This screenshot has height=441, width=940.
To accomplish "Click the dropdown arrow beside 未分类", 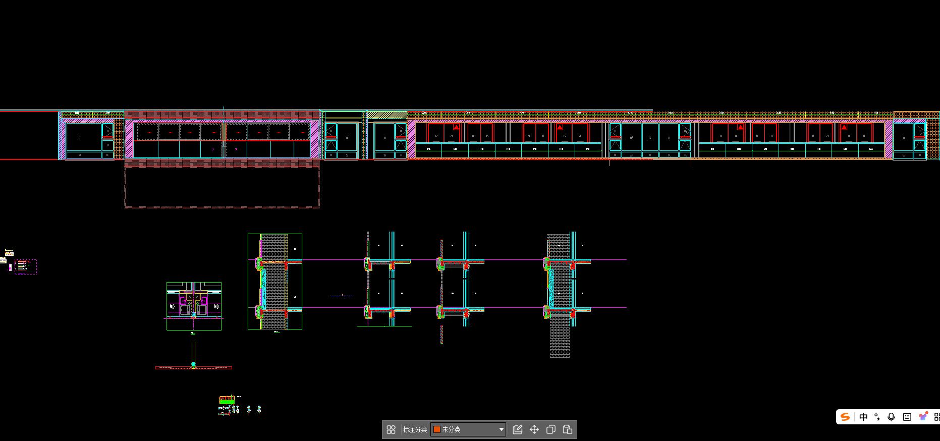I will coord(501,429).
